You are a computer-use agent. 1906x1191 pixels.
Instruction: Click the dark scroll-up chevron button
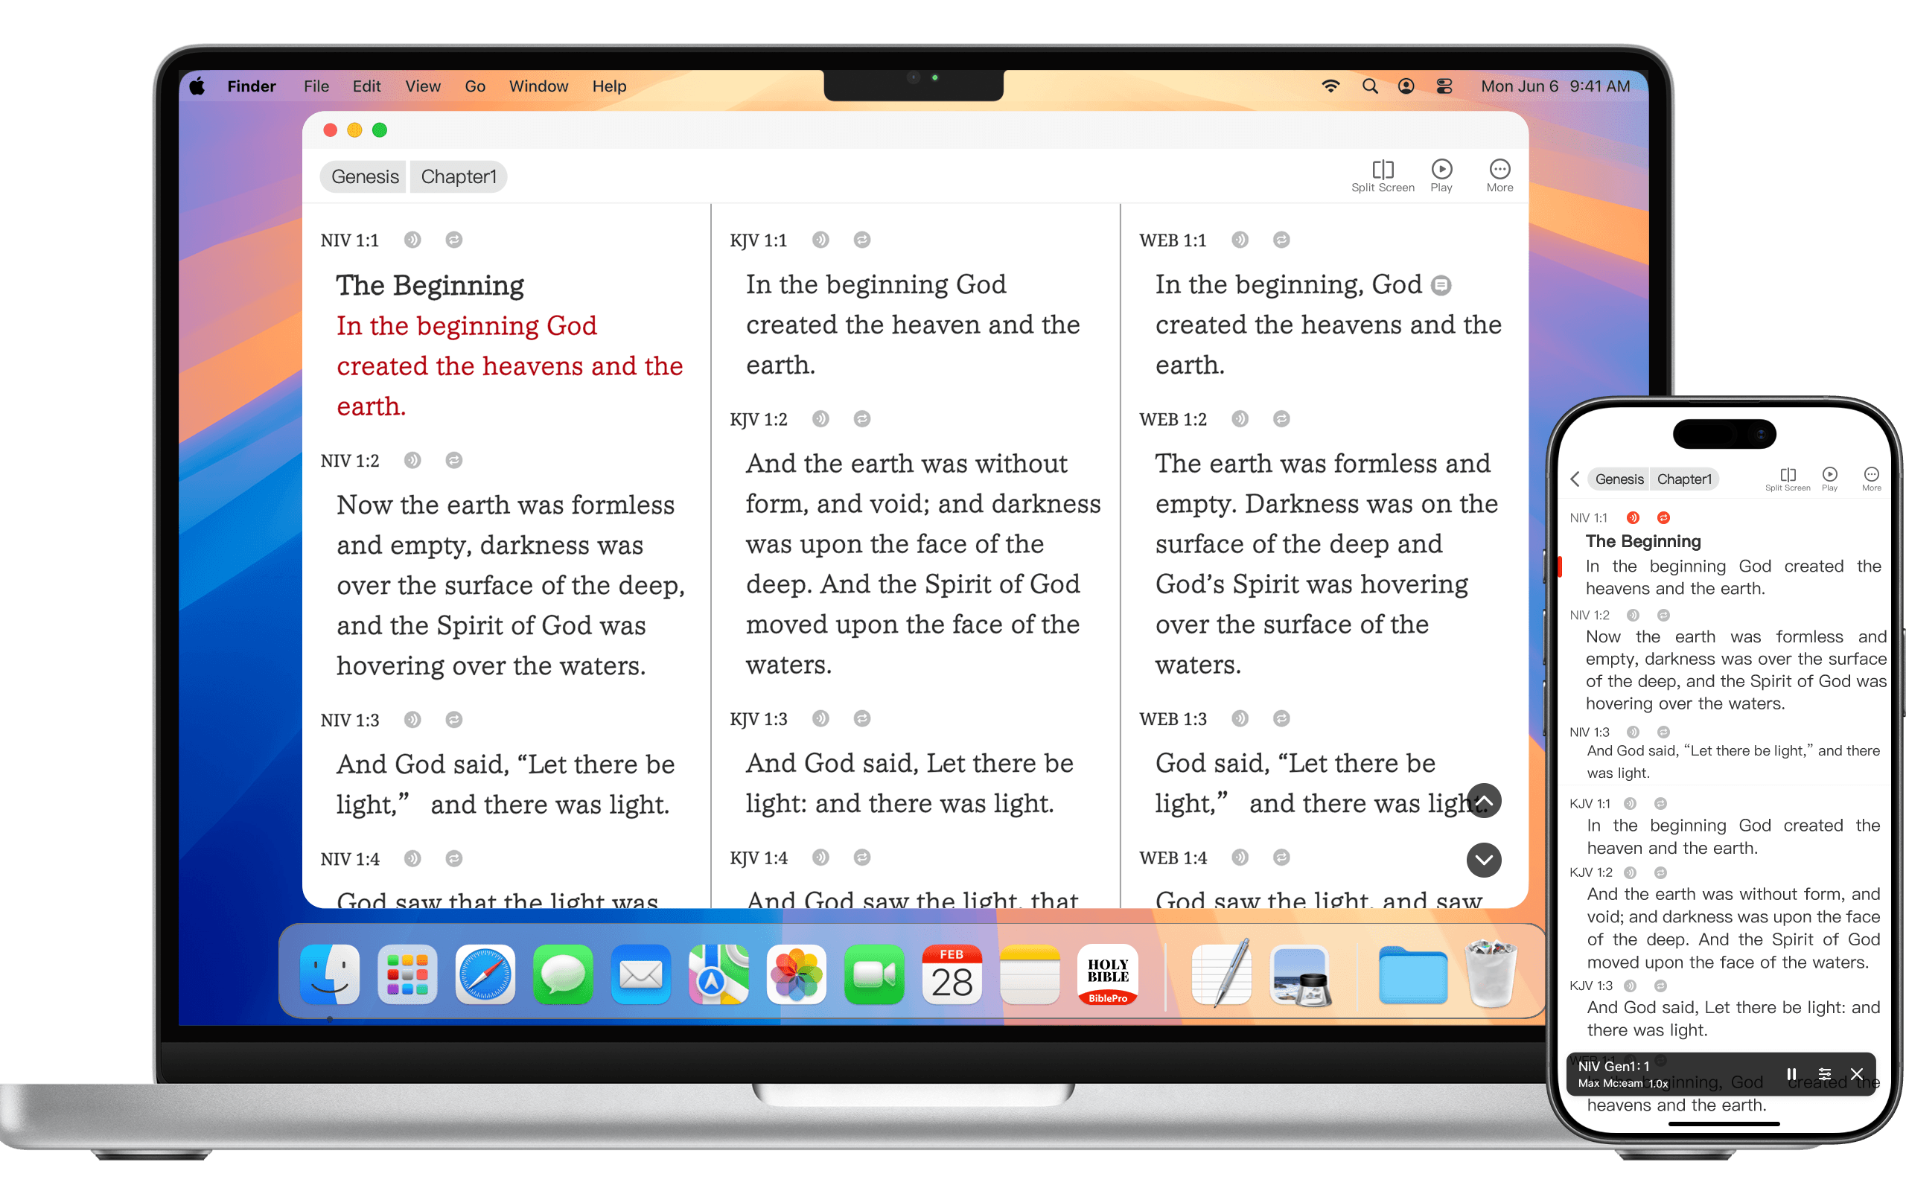pos(1484,801)
